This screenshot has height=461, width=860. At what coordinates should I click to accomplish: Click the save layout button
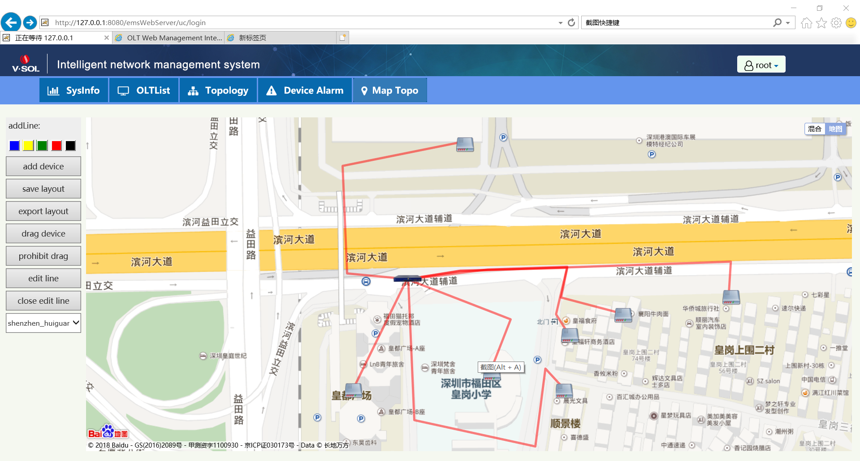[x=43, y=189]
